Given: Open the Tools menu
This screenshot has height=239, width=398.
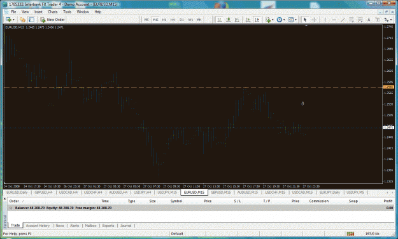Looking at the screenshot, I should (x=67, y=11).
